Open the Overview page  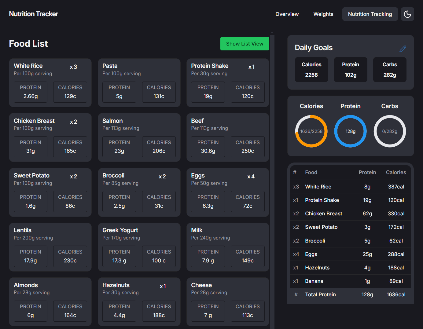[287, 14]
